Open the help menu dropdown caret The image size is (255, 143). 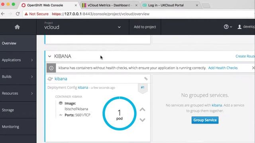point(231,27)
